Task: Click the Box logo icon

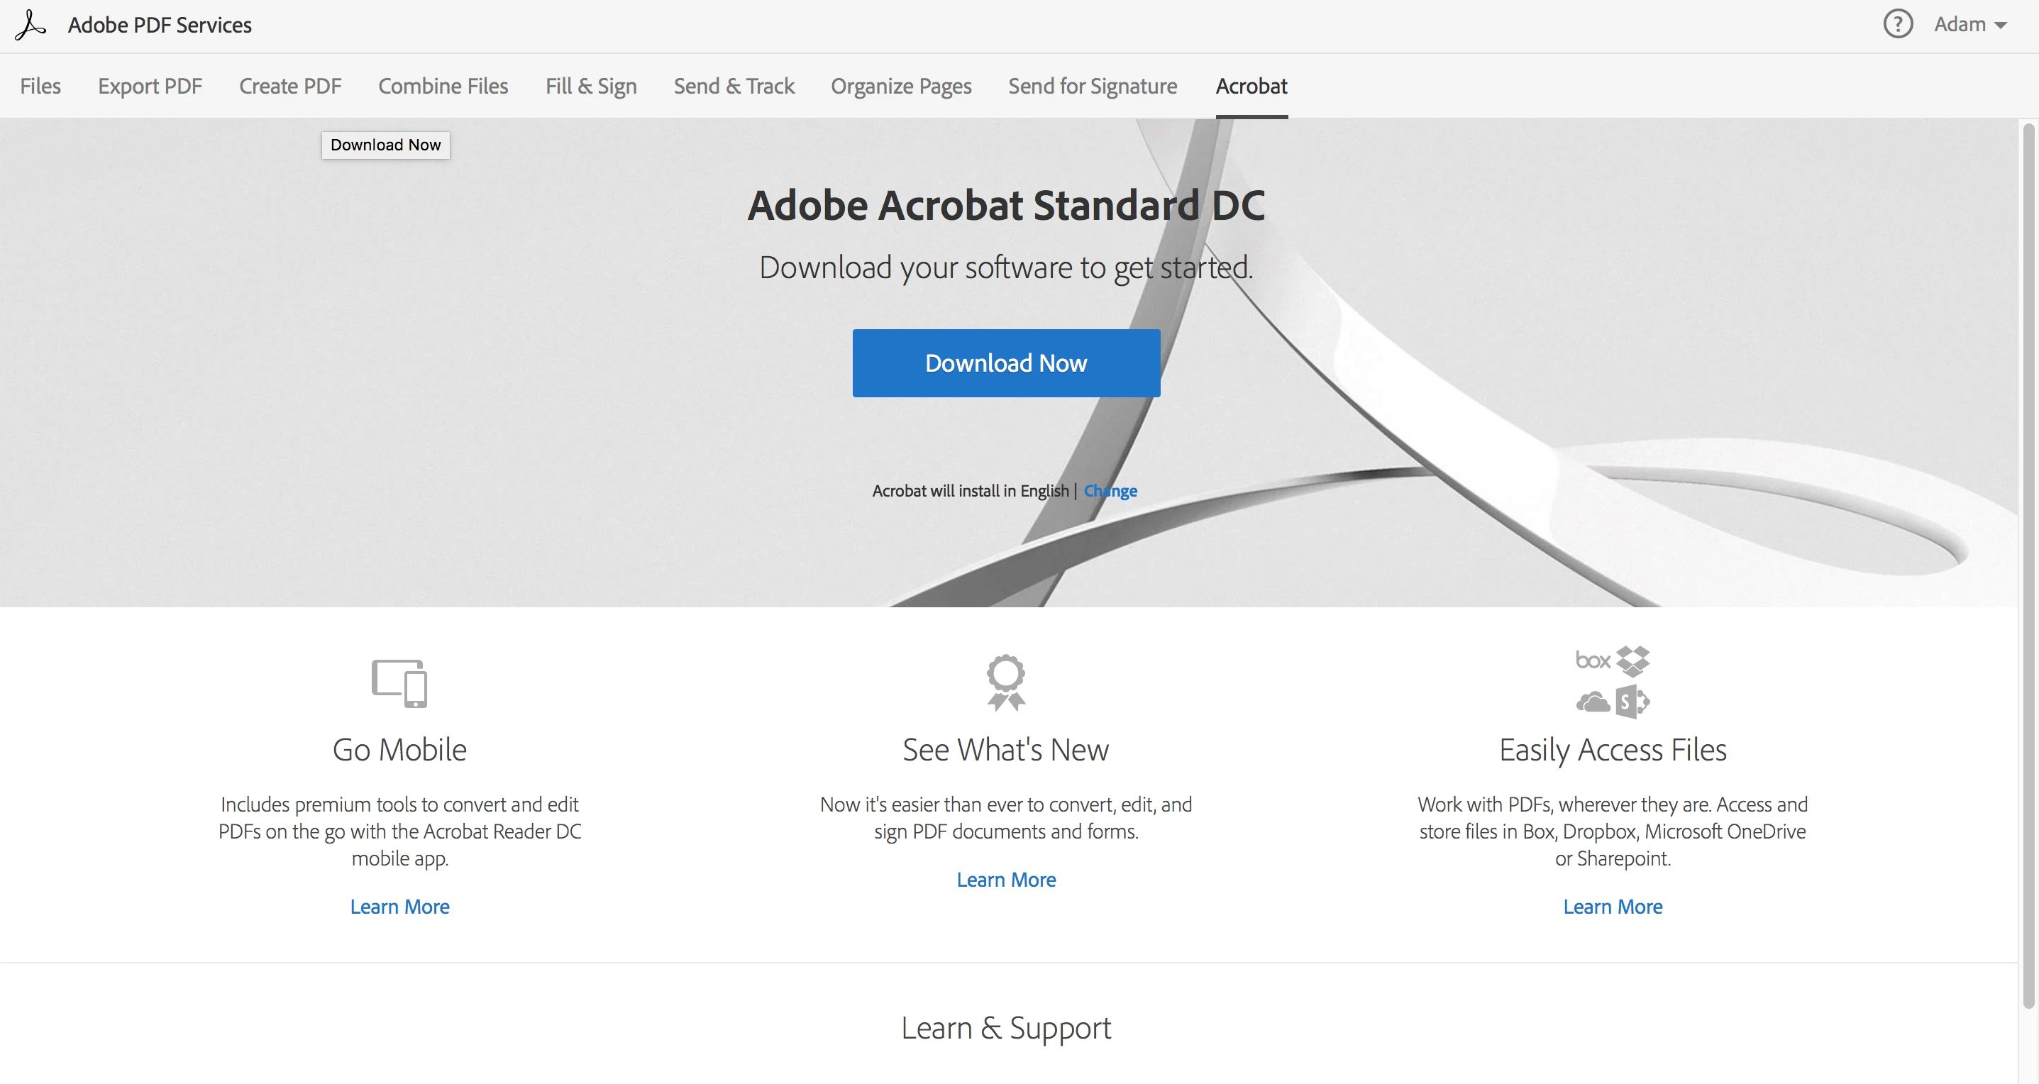Action: pos(1592,660)
